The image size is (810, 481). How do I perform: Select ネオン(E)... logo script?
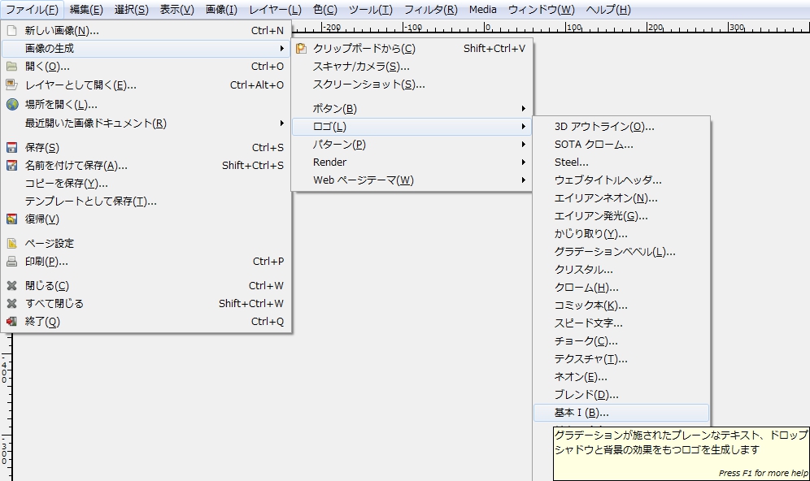point(621,377)
